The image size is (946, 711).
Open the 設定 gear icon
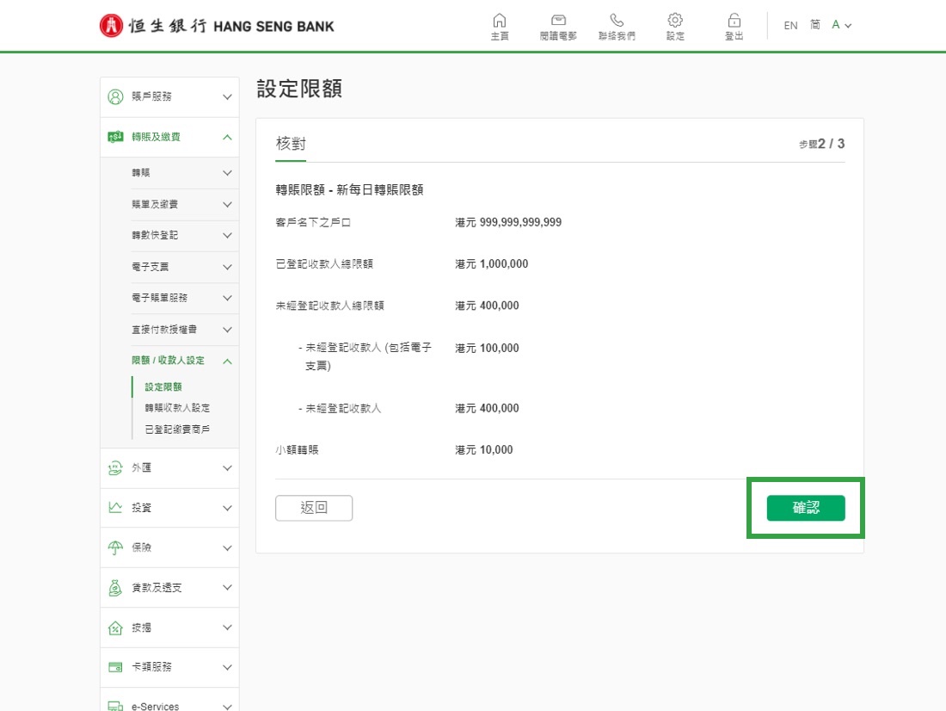click(675, 21)
